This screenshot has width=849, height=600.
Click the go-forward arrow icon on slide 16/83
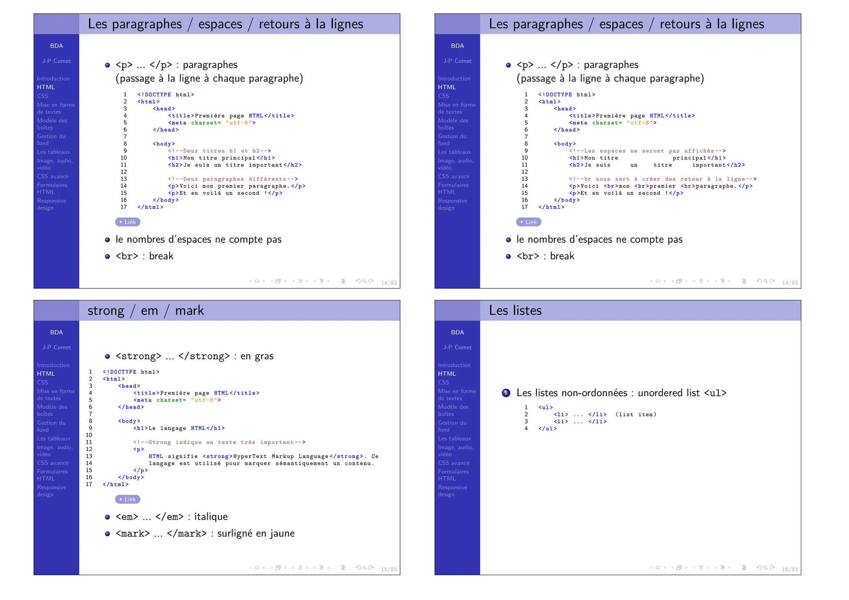coord(772,568)
